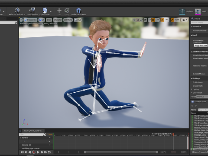This screenshot has width=208, height=156.
Task: Open the scale snap 0.25 dropdown
Action: [x=177, y=20]
